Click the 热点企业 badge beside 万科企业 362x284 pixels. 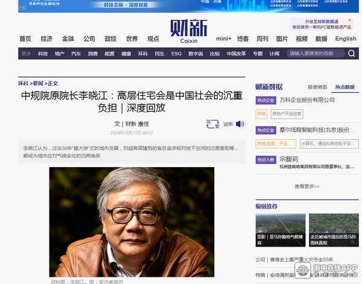[x=265, y=99]
